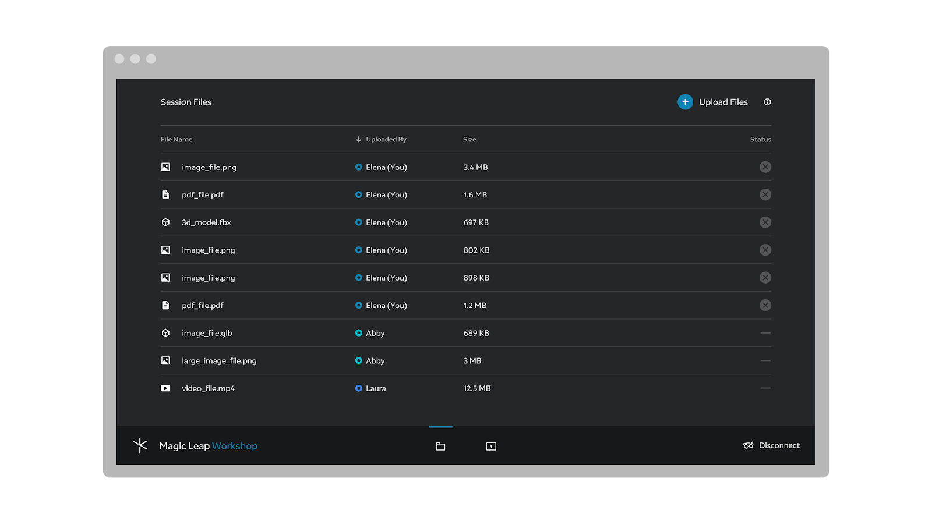Select the video_file.mp4 file name
The image size is (932, 524).
(208, 388)
